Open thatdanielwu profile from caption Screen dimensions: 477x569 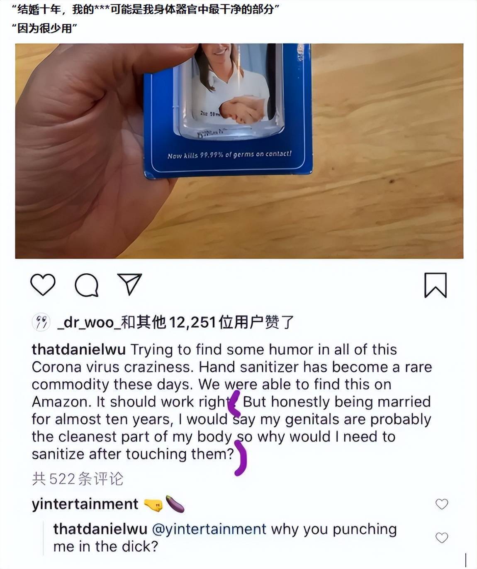(x=78, y=349)
